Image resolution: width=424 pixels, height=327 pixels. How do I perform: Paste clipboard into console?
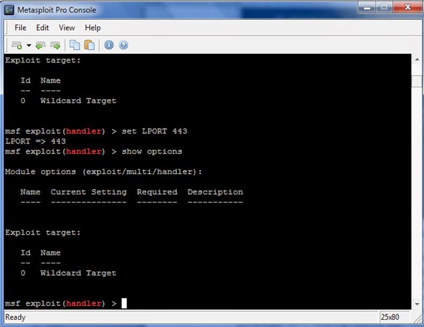coord(89,45)
